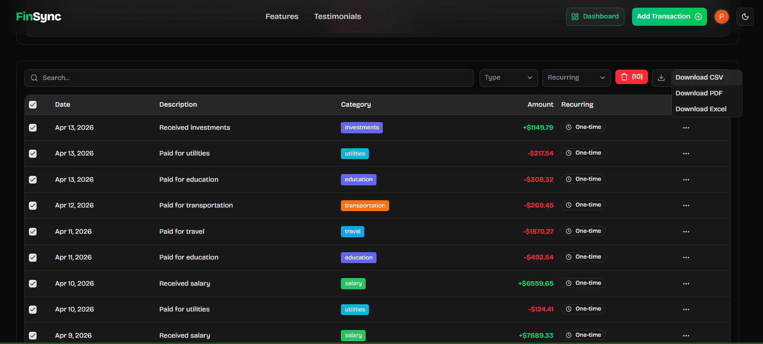Toggle the select-all header checkbox
Viewport: 763px width, 344px height.
(x=33, y=104)
